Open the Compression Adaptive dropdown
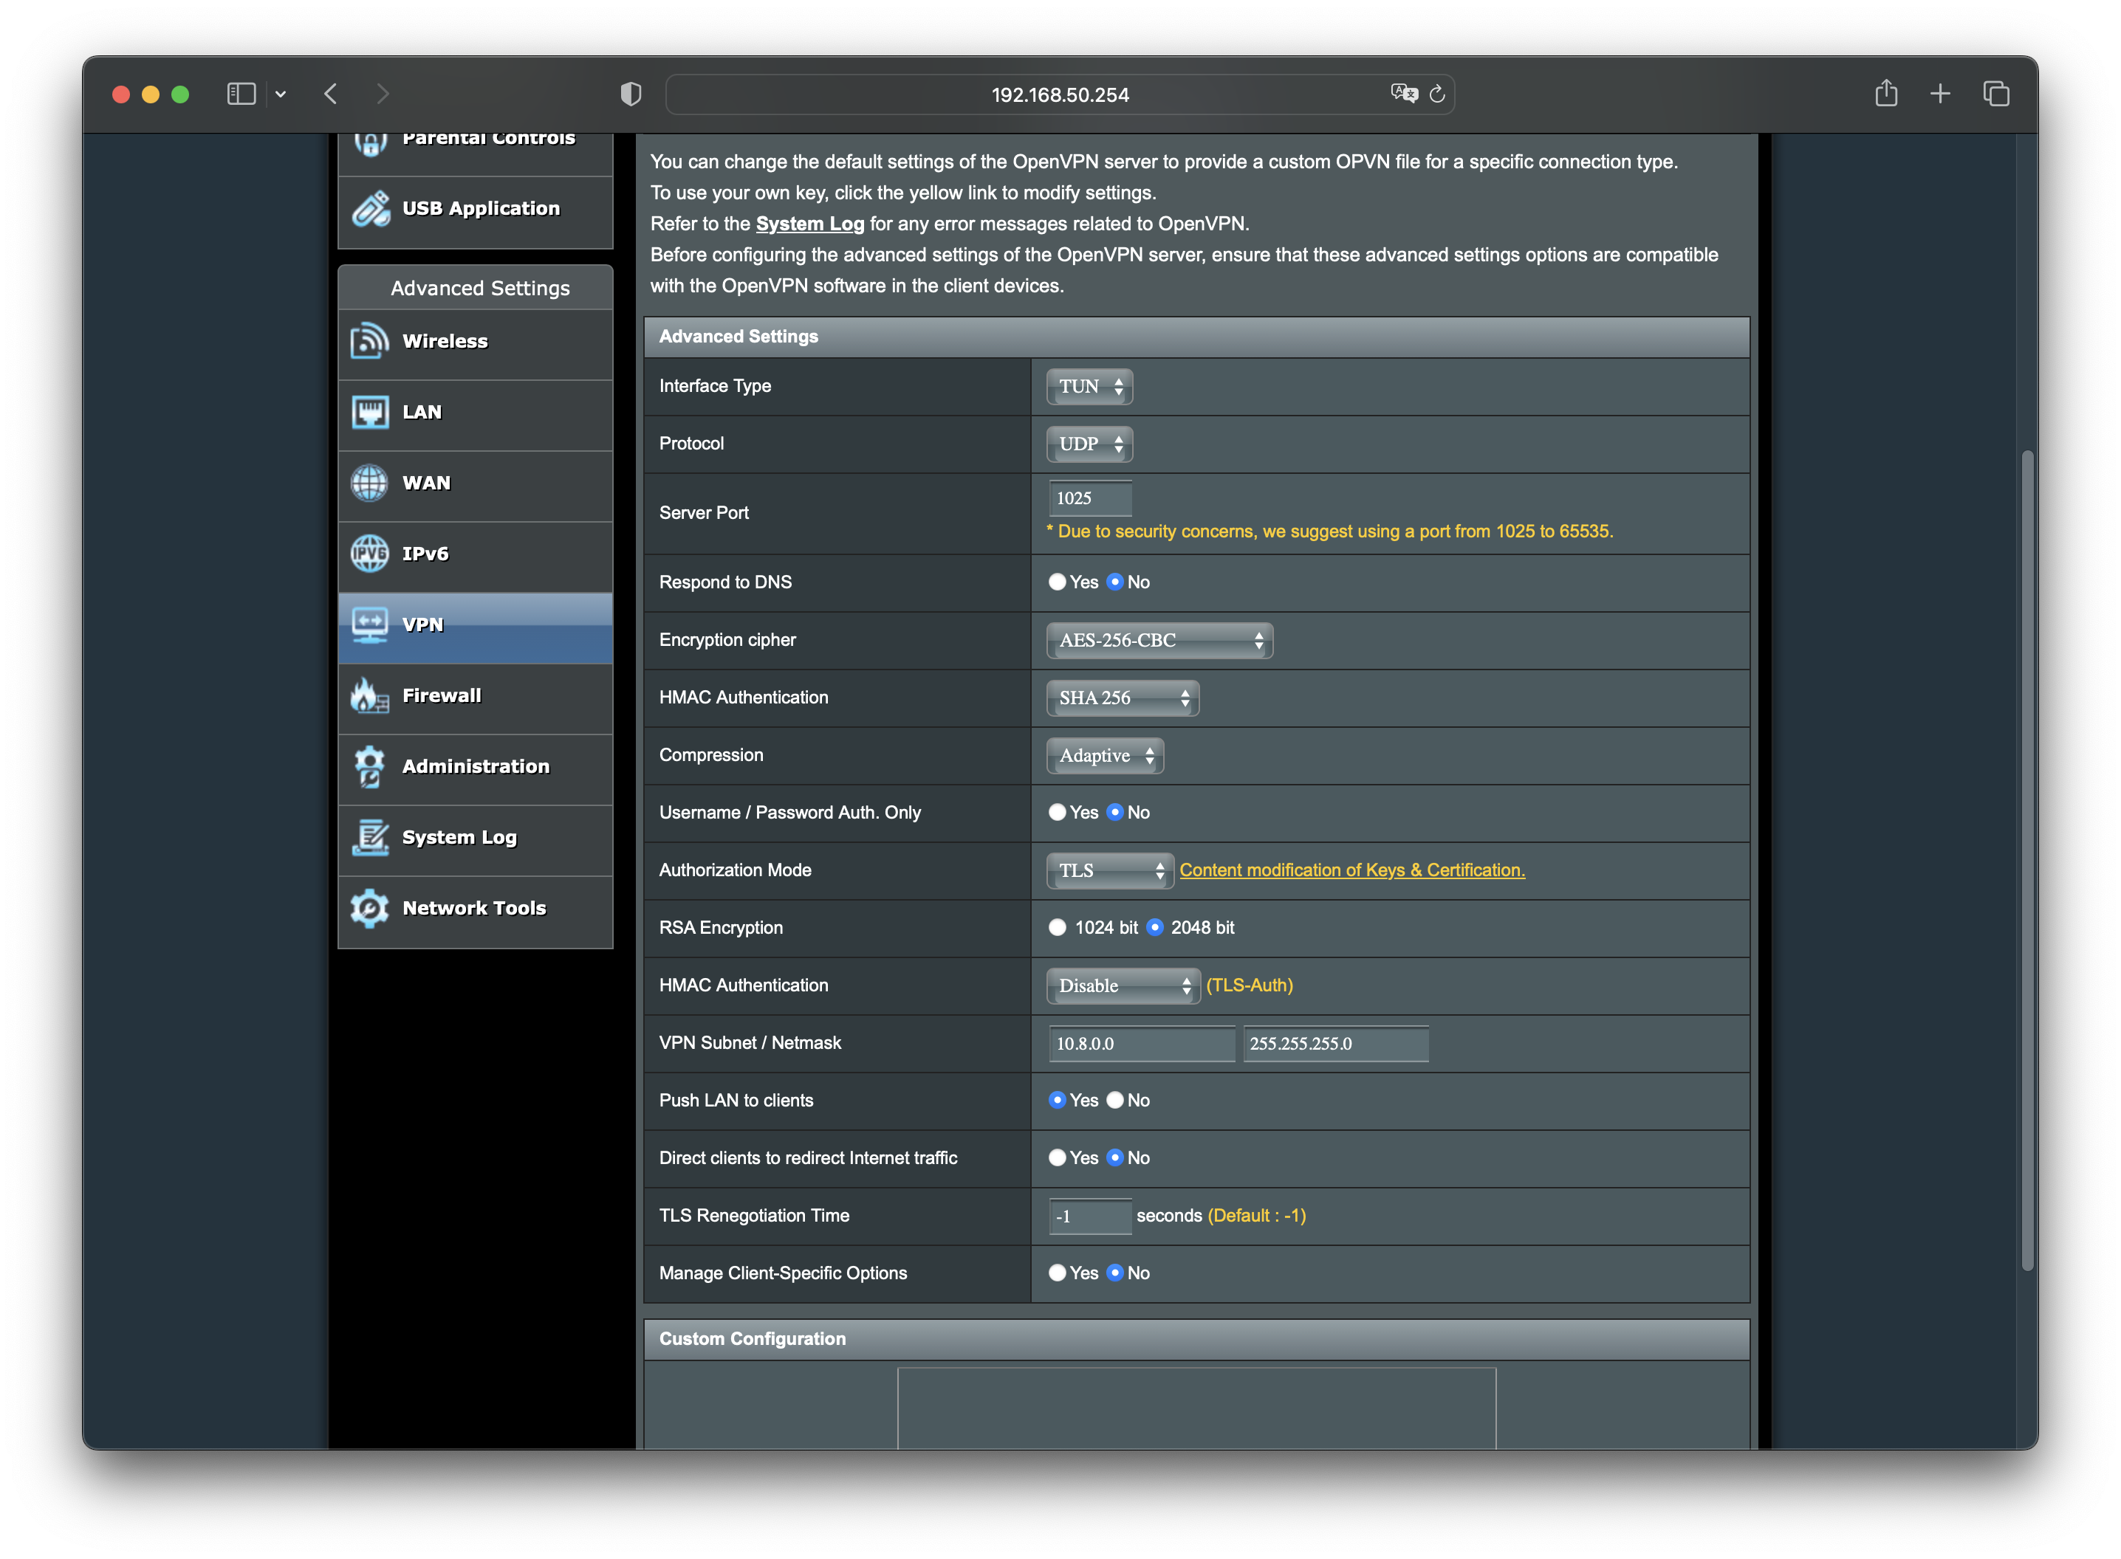This screenshot has height=1559, width=2121. click(x=1104, y=756)
